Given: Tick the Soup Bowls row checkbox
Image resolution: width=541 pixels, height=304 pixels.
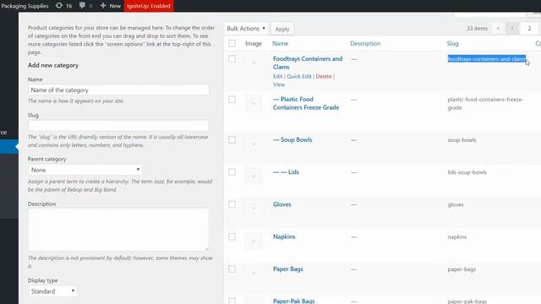Looking at the screenshot, I should 232,139.
